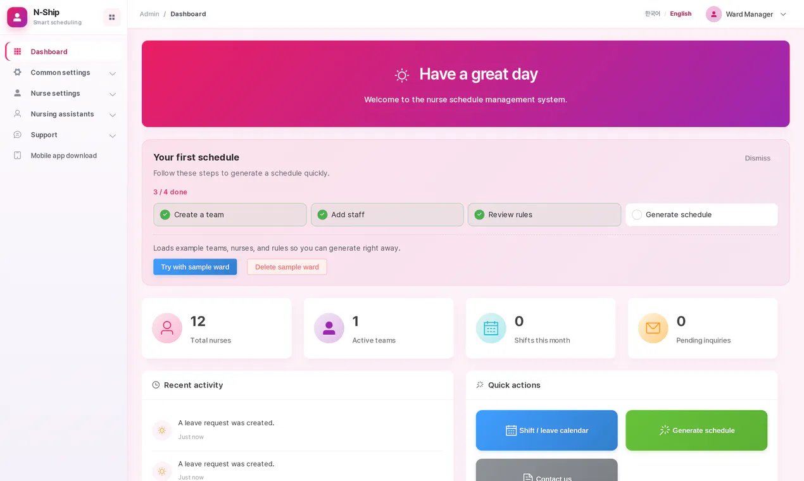Click the Shifts this month calendar icon
The image size is (804, 481).
(x=491, y=328)
